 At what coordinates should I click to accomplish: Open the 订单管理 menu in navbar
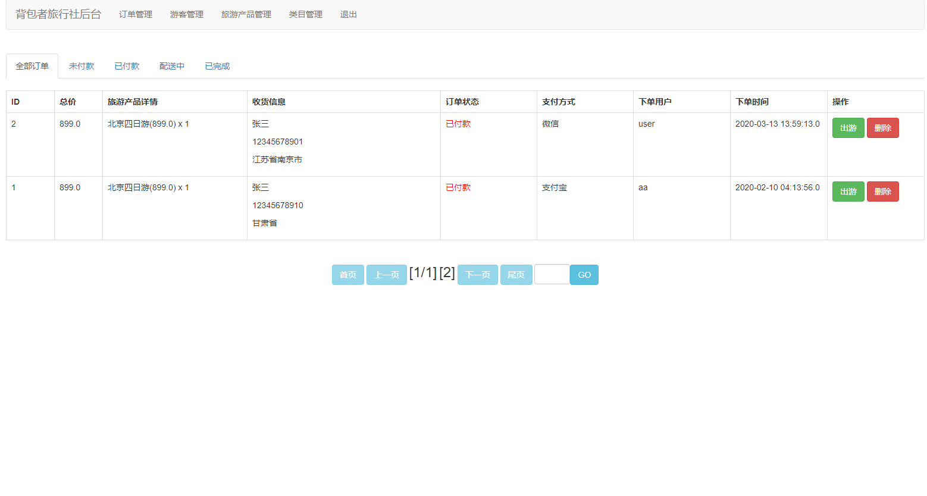(x=135, y=14)
